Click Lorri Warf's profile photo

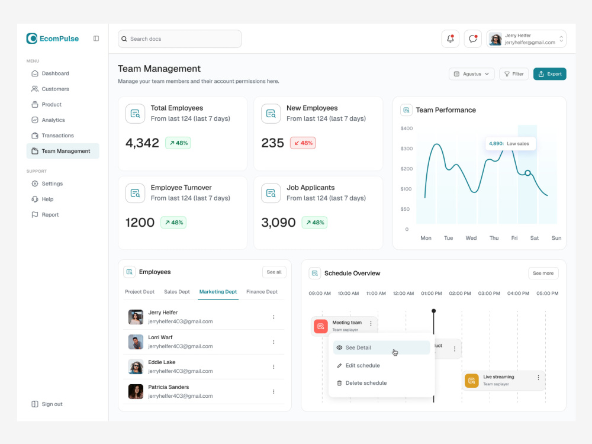click(x=136, y=342)
